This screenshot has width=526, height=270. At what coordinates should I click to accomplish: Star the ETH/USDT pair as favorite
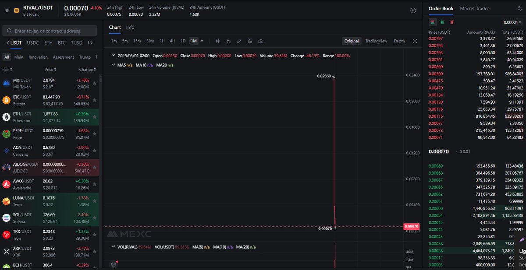click(x=94, y=117)
